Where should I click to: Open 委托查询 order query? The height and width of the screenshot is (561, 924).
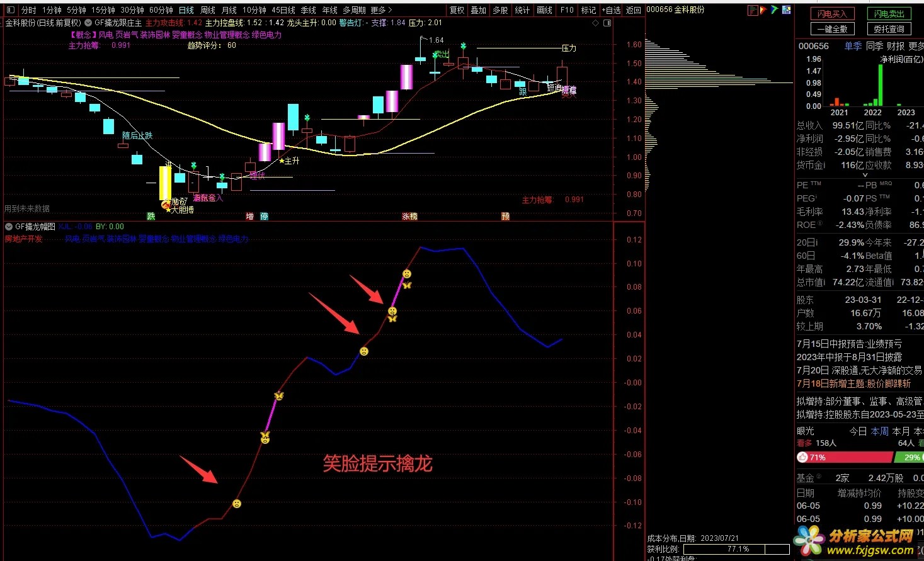coord(889,29)
